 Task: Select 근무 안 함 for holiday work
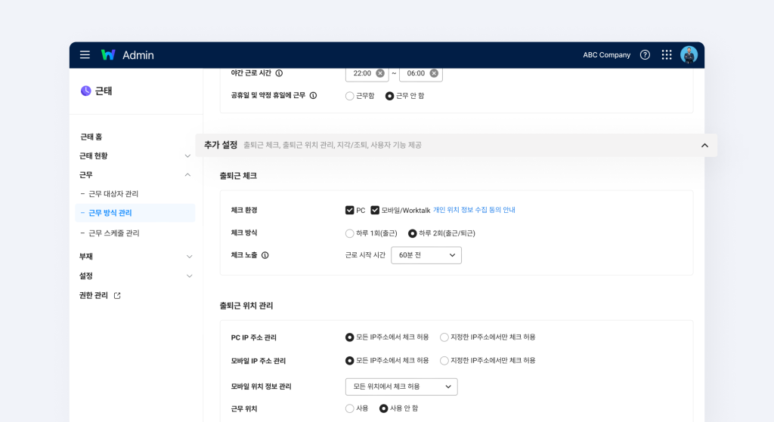coord(389,96)
